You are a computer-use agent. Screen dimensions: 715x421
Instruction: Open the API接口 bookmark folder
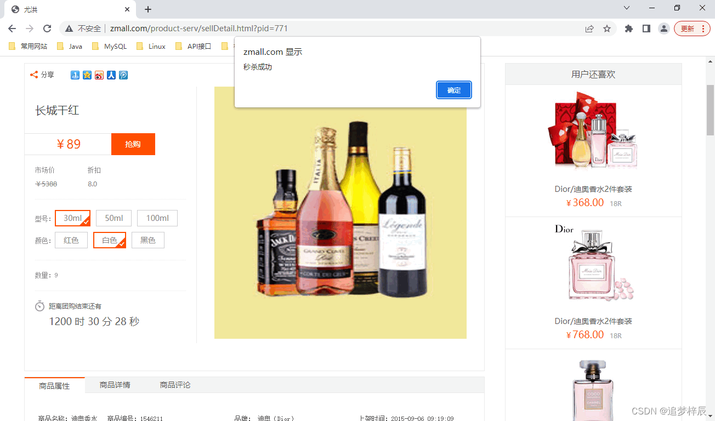(194, 47)
